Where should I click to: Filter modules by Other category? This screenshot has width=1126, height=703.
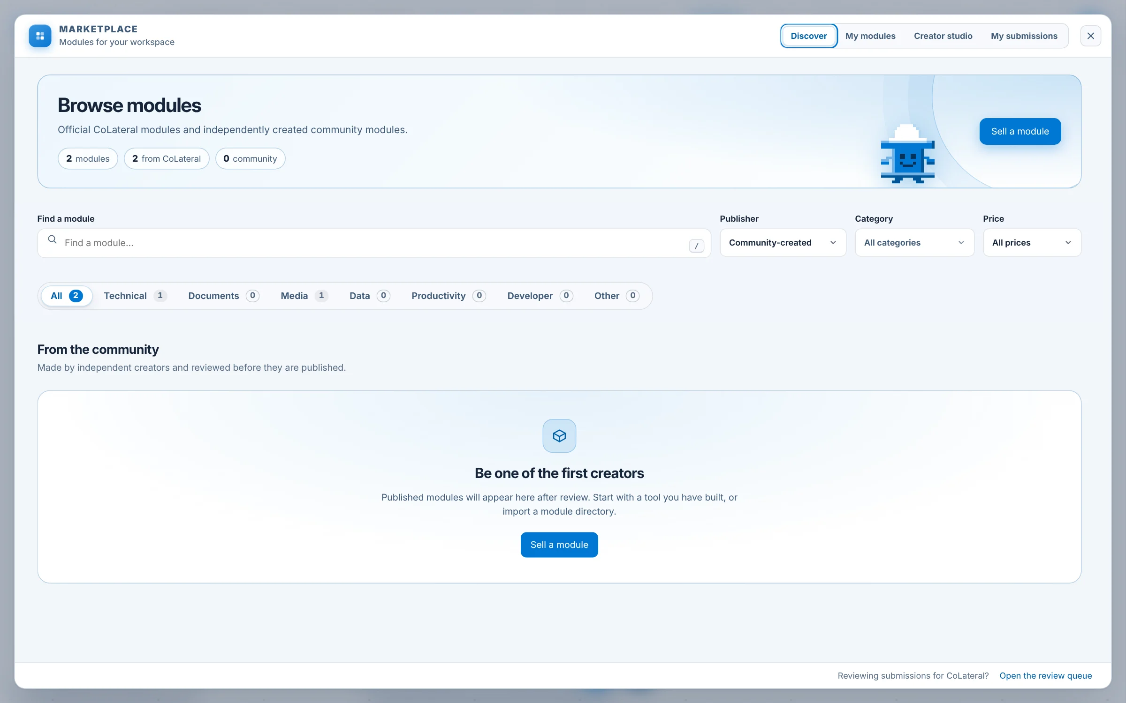[x=616, y=296]
